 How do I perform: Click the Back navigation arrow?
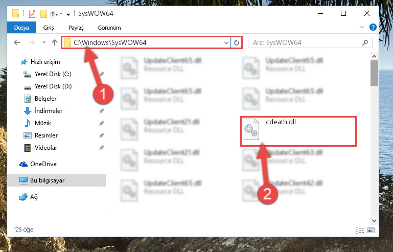coord(17,42)
